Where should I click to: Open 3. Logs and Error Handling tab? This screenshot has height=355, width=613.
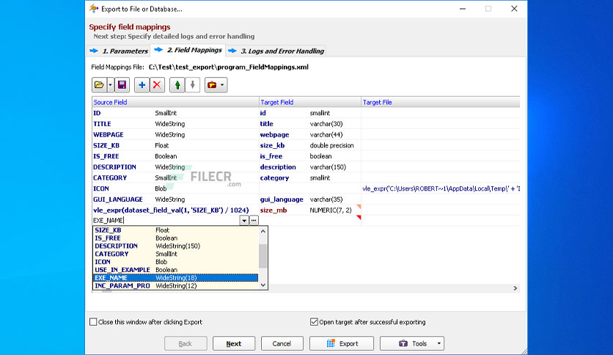(x=276, y=51)
